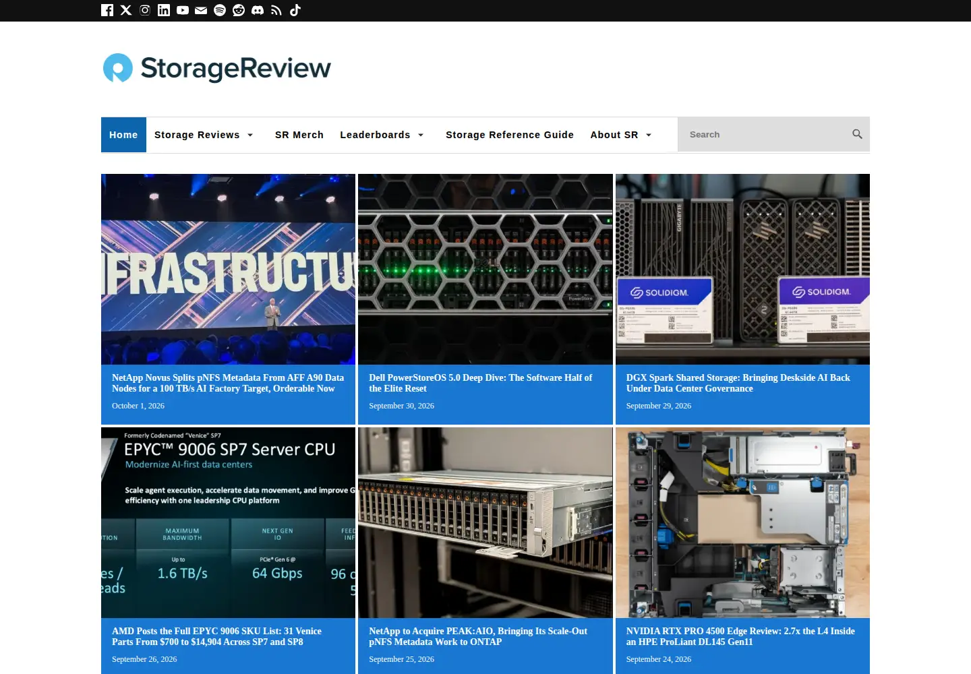Open the Dell PowerStoreOS 5.0 Deep Dive article
971x674 pixels.
tap(481, 383)
